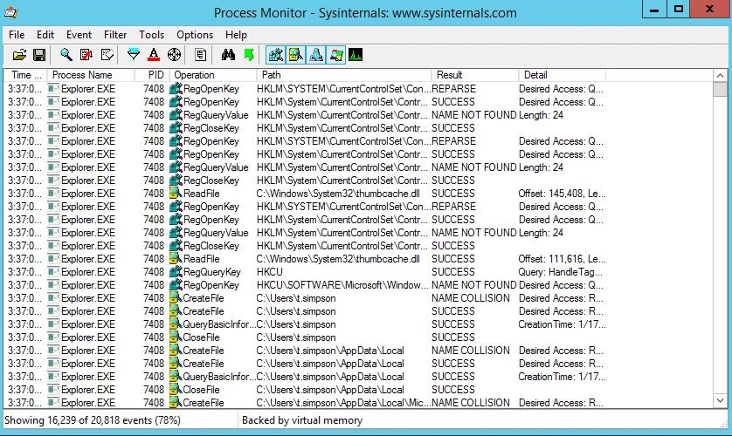The image size is (732, 436).
Task: Toggle event capture with the magnifier icon
Action: click(66, 55)
